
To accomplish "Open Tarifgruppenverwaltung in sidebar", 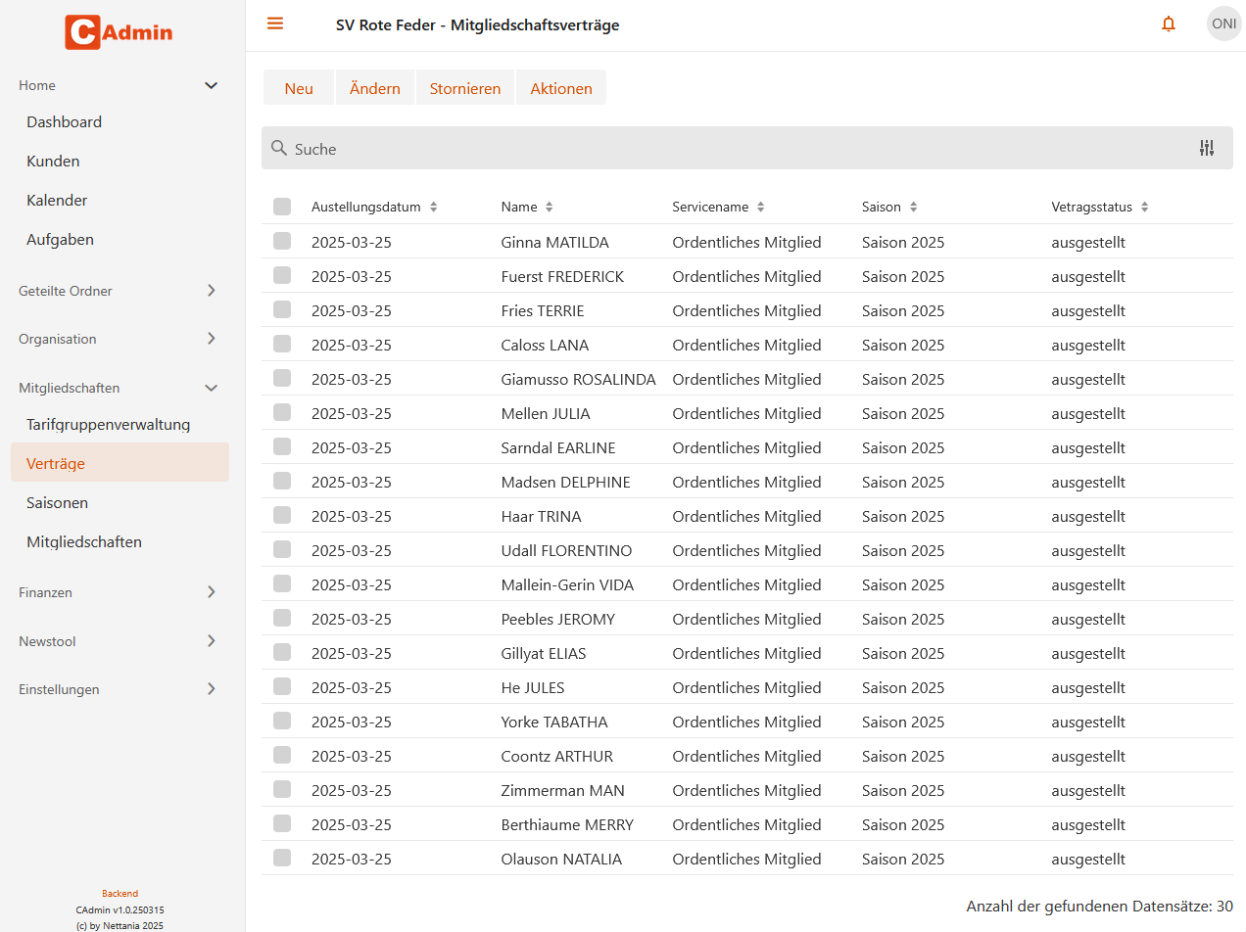I will point(108,424).
